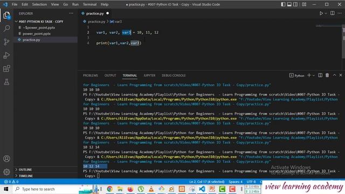Switch to the OUTPUT tab

point(110,75)
